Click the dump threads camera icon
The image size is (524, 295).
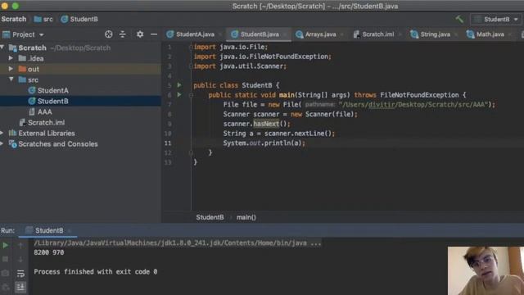6,273
